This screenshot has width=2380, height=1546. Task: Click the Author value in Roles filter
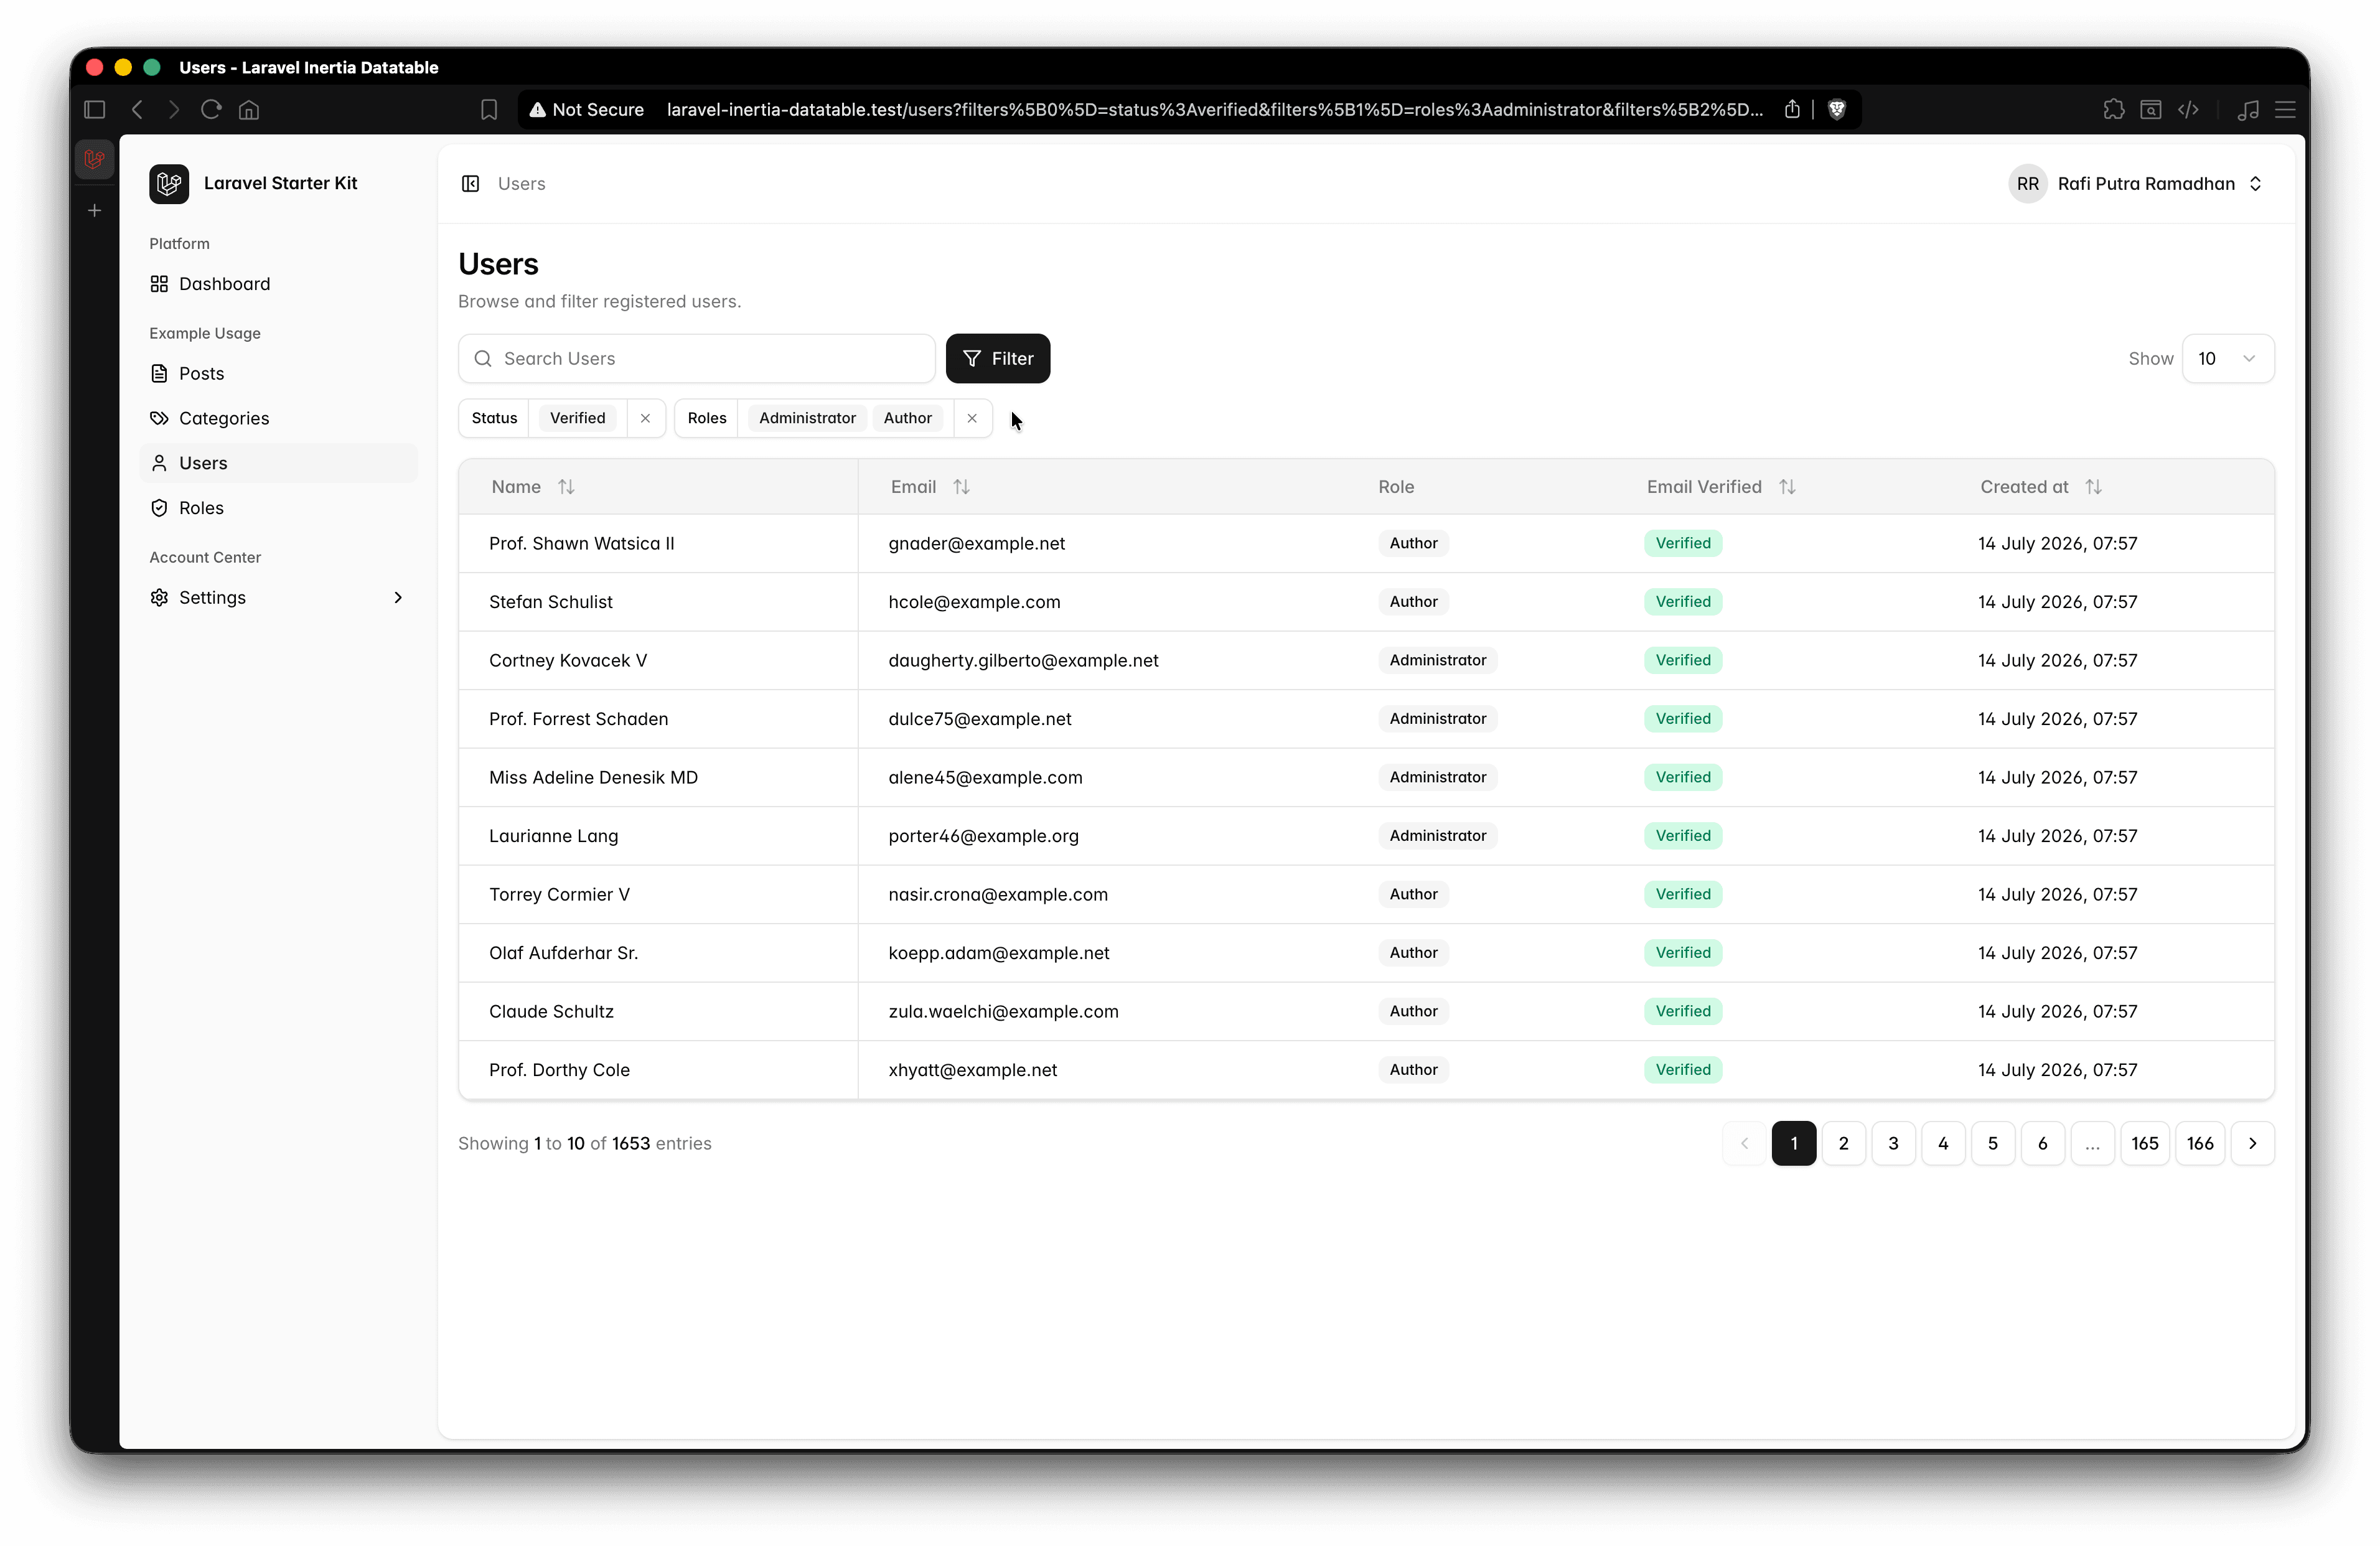click(x=907, y=418)
